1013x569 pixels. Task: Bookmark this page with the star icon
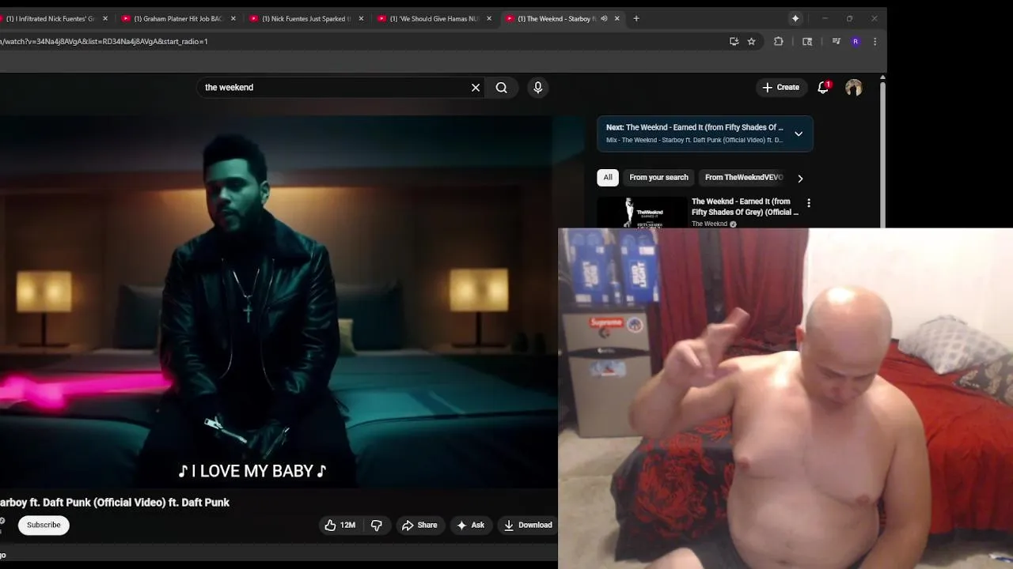point(752,41)
